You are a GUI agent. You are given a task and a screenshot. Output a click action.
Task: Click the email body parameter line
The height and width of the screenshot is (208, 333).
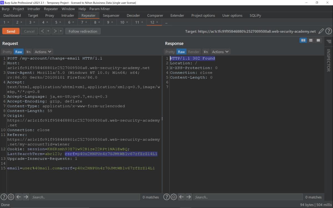(81, 168)
